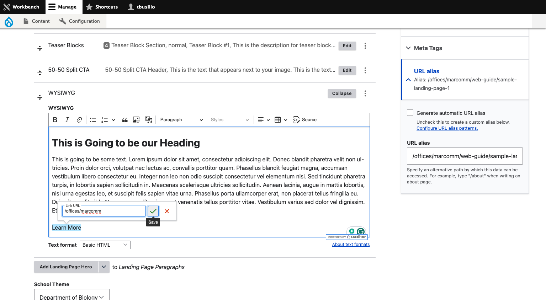
Task: Expand the Meta Tags section
Action: coord(465,48)
